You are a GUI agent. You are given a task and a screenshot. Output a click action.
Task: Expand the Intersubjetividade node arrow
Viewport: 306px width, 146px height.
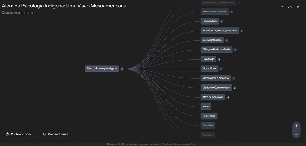click(227, 40)
